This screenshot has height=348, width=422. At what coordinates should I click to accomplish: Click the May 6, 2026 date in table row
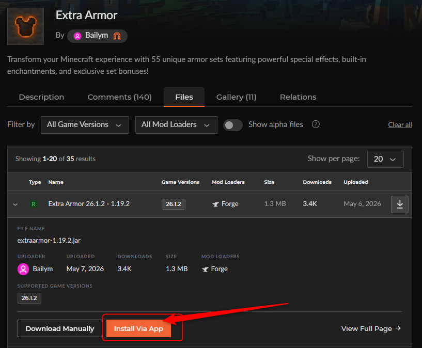362,204
